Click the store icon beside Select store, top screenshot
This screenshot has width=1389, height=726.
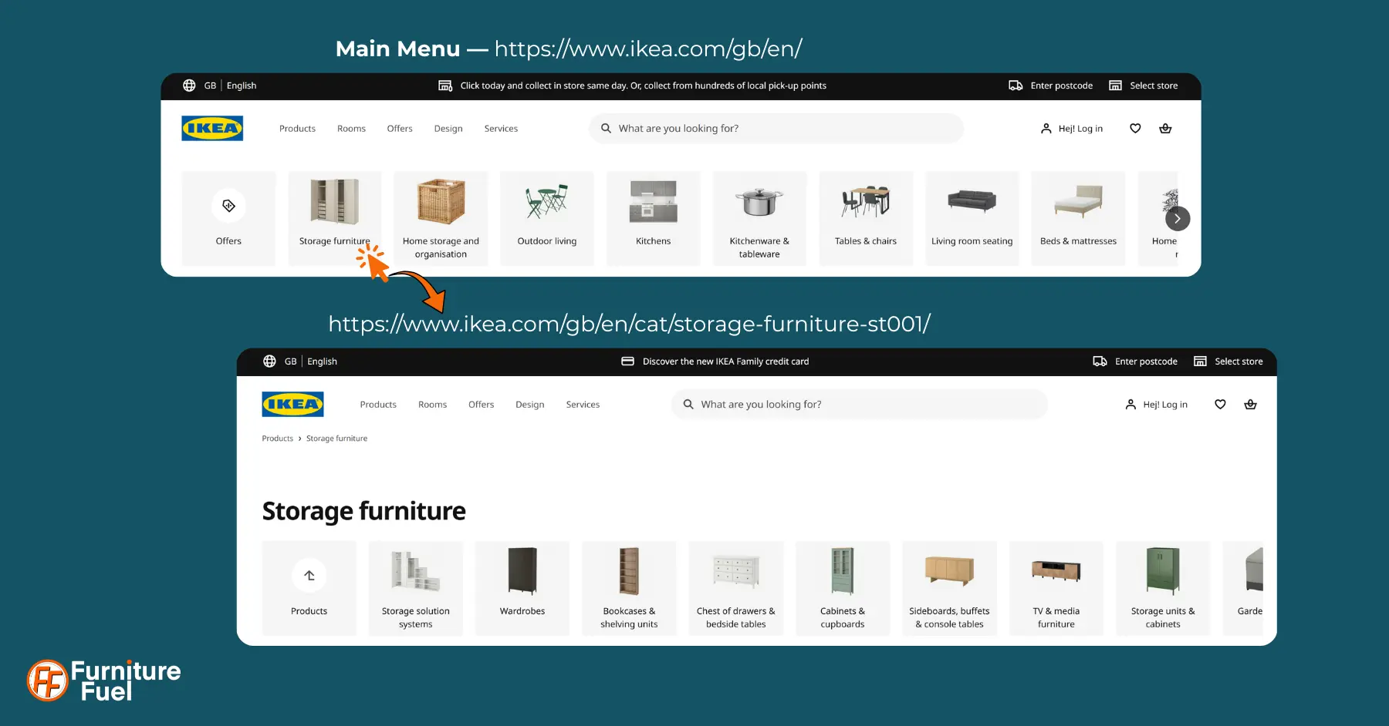tap(1115, 86)
